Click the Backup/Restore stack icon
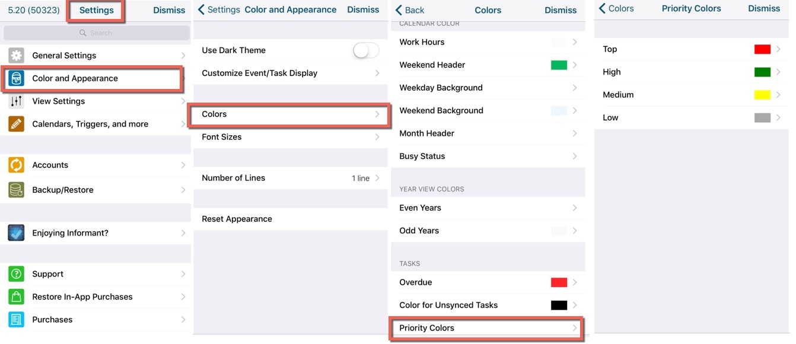 point(15,190)
